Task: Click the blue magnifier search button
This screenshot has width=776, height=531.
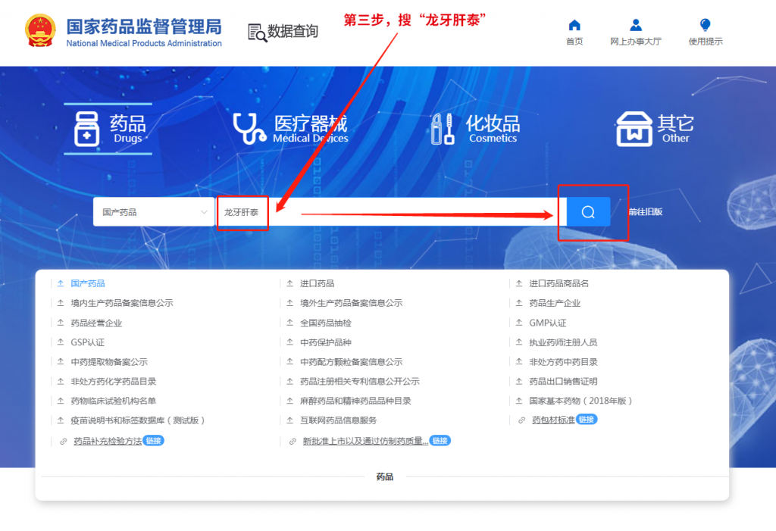Action: pos(588,212)
